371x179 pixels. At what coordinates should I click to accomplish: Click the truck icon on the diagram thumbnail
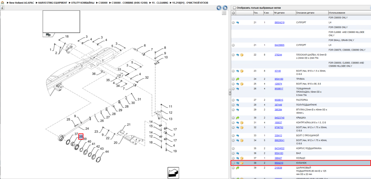48,35
